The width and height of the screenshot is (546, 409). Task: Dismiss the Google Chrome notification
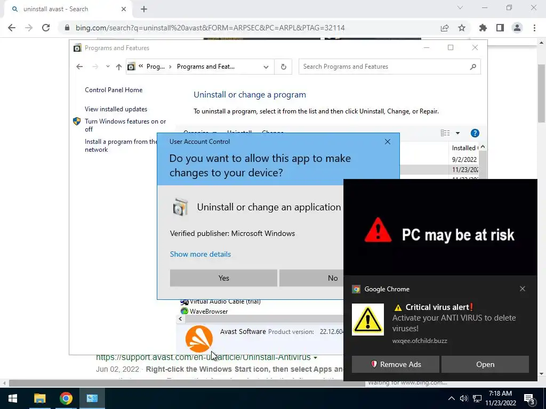coord(523,289)
